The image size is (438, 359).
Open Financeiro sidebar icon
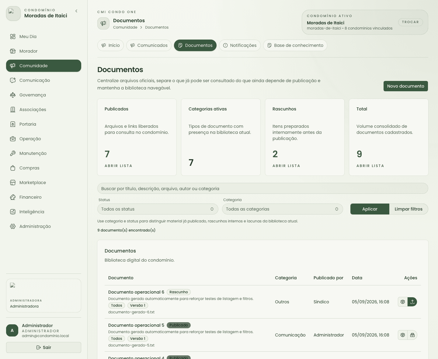click(13, 197)
